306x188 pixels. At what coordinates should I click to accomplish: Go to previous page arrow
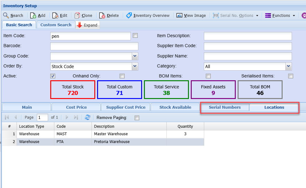tap(15, 117)
